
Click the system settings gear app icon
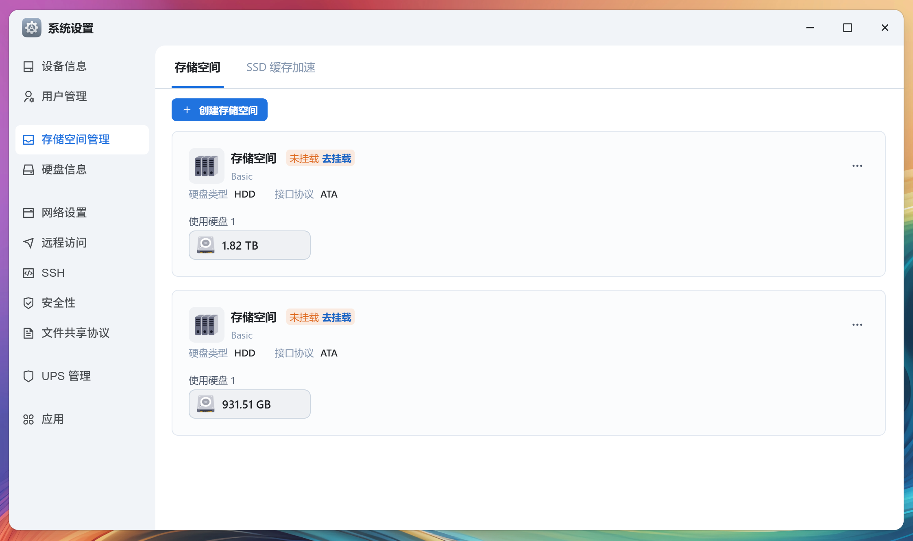click(x=31, y=28)
